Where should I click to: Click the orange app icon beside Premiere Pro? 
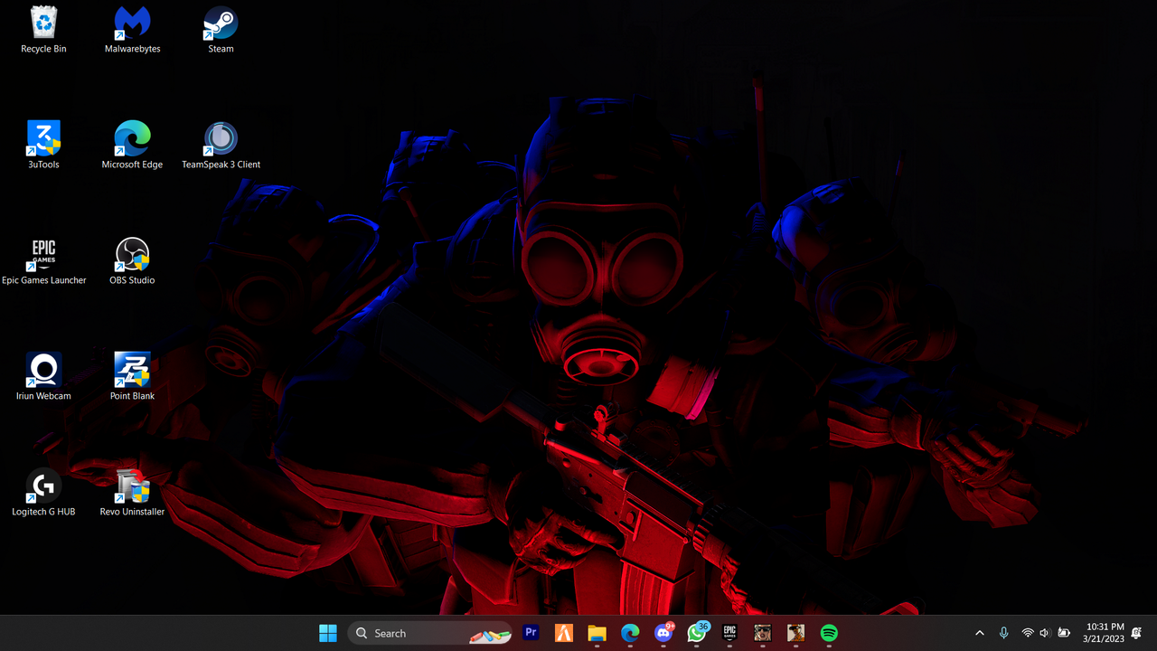(564, 633)
